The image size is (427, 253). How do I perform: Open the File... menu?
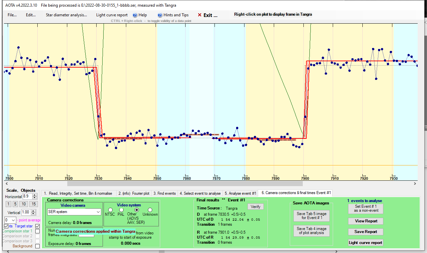12,15
